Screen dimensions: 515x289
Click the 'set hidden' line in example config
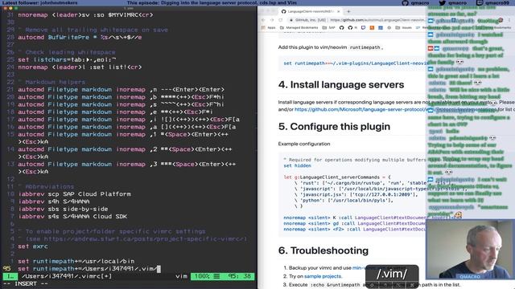pyautogui.click(x=297, y=166)
